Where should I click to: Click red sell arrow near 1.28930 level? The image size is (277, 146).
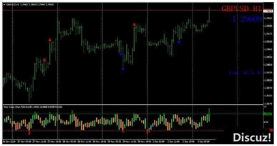[44, 60]
